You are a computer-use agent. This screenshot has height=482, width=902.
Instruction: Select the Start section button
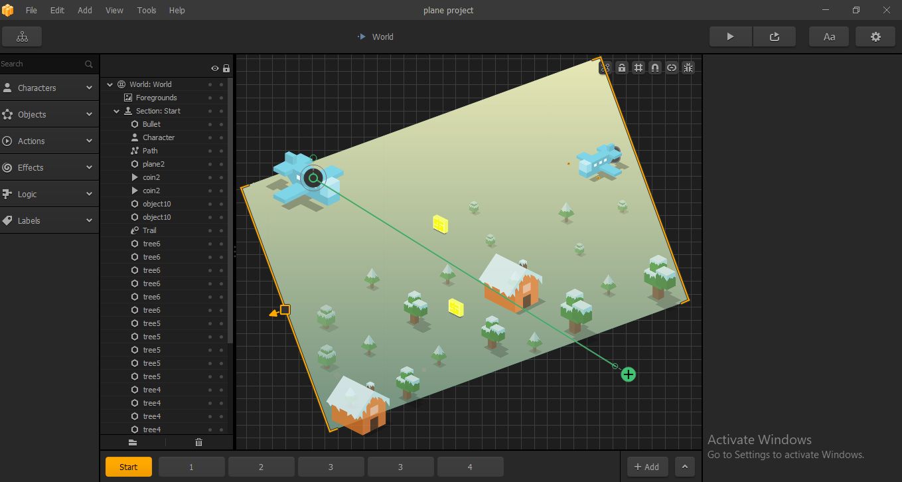129,467
